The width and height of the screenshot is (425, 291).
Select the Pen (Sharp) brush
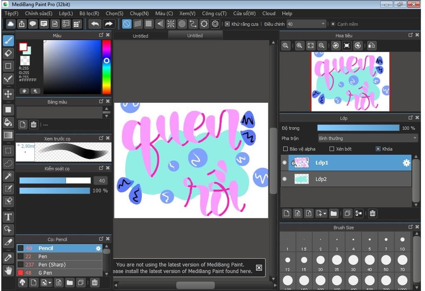click(x=60, y=264)
